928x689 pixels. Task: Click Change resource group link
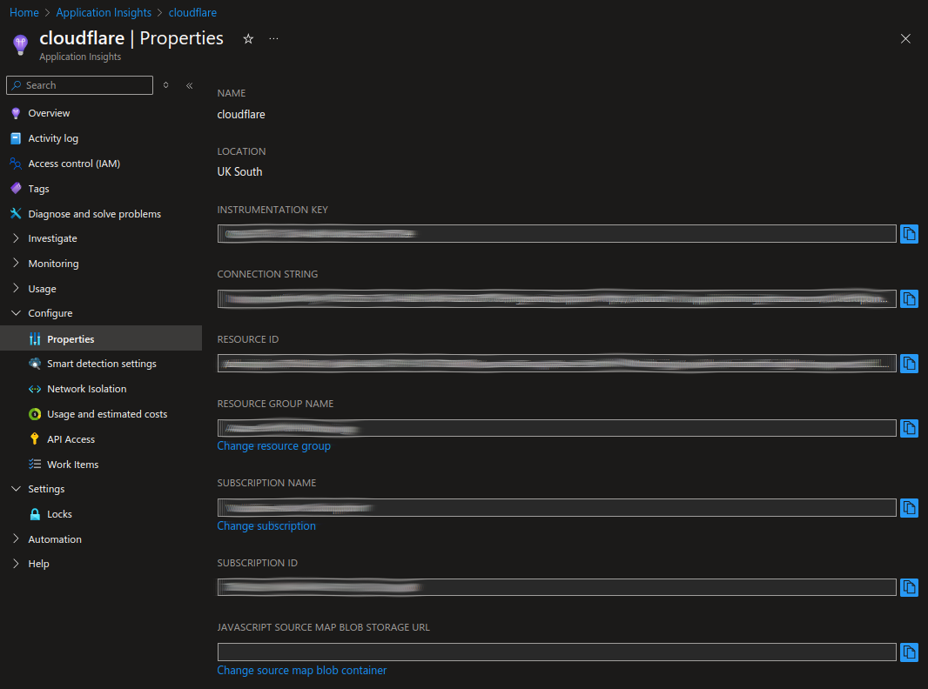(x=273, y=446)
